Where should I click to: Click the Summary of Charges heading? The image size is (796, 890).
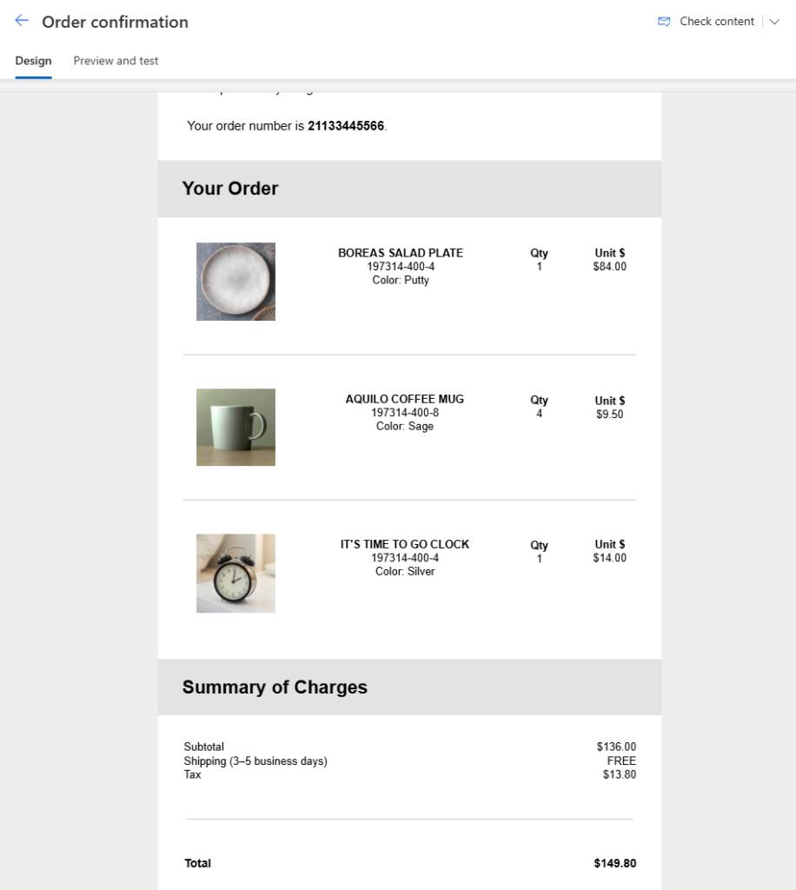point(275,687)
